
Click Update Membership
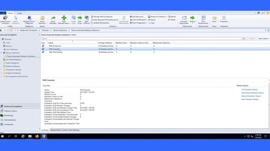(x=100, y=23)
